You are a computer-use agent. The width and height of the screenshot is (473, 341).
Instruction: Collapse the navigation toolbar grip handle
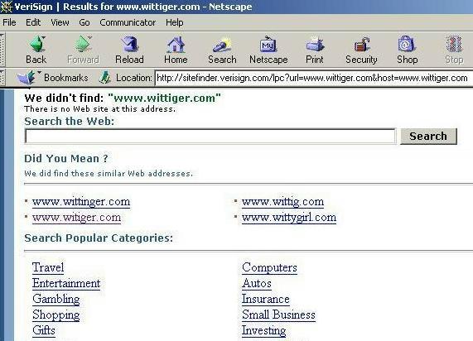click(x=2, y=50)
